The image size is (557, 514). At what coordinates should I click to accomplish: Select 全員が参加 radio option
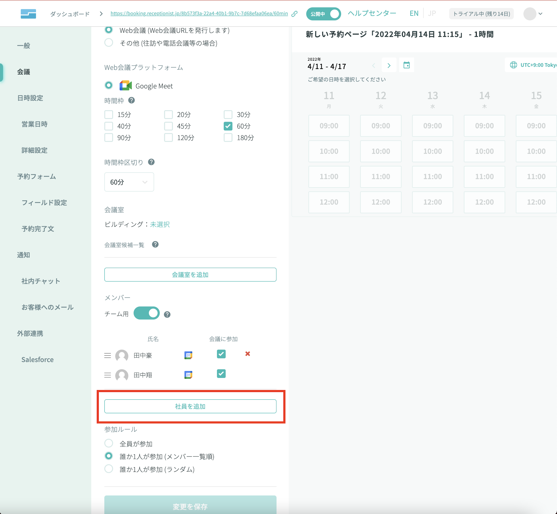[109, 443]
